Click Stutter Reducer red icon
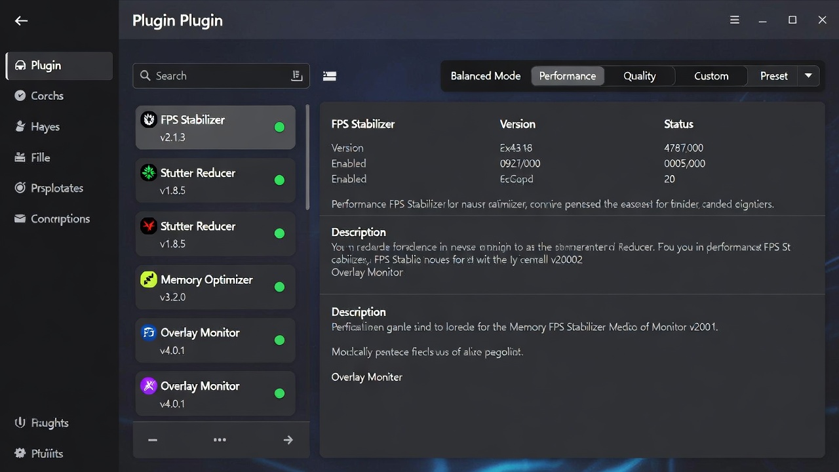This screenshot has width=839, height=472. tap(149, 226)
